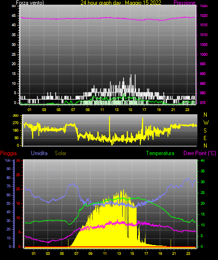The height and width of the screenshot is (260, 218).
Task: Click the 45 wind speed axis value
Action: (14, 16)
